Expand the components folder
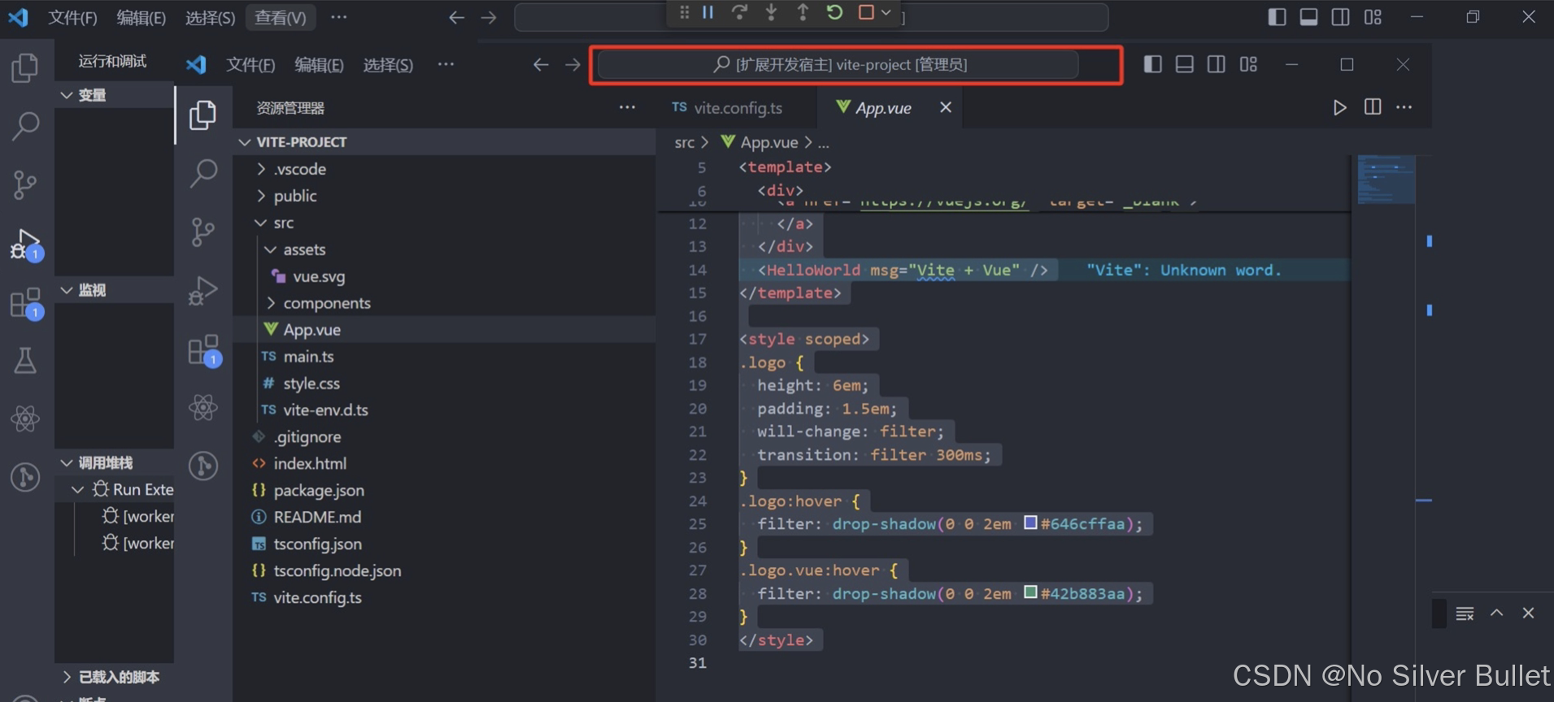 click(x=271, y=303)
